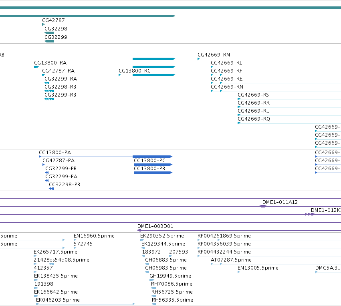The image size is (341, 306).
Task: Select the EN16960.5prime EST label
Action: 94,236
